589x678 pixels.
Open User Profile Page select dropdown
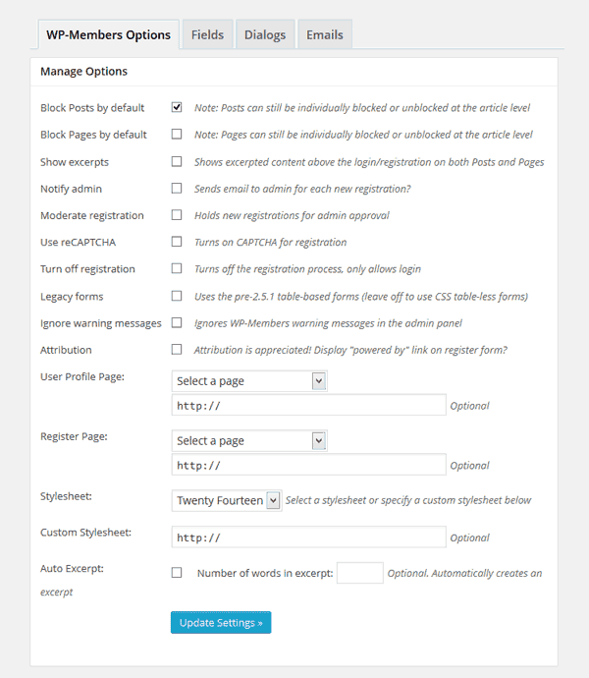[248, 380]
